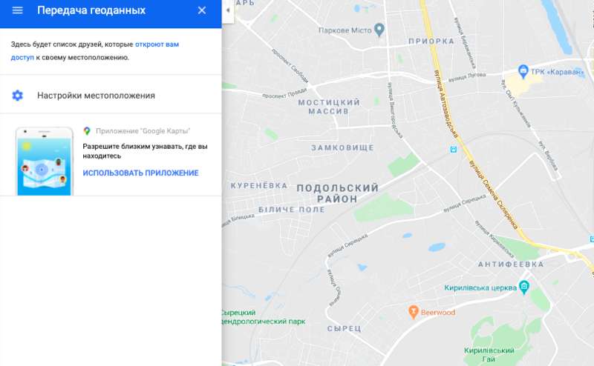The image size is (594, 366).
Task: Collapse the side panel with arrow
Action: coord(228,10)
